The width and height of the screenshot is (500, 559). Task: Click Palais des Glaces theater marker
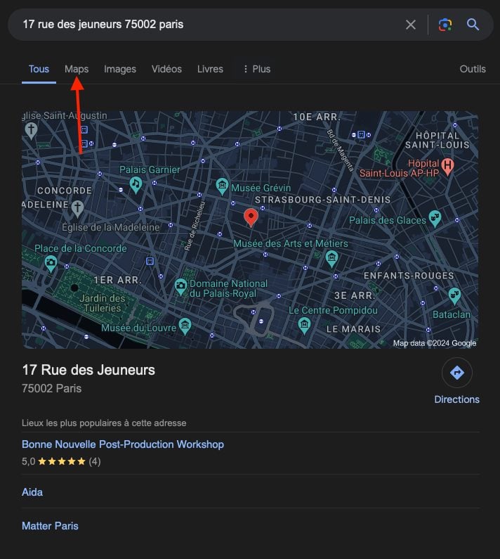[x=435, y=219]
